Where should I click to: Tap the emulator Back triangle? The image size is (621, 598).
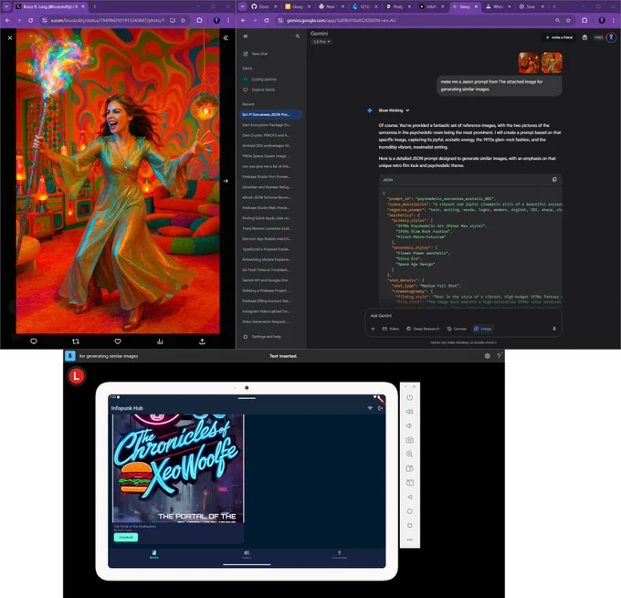[x=409, y=497]
